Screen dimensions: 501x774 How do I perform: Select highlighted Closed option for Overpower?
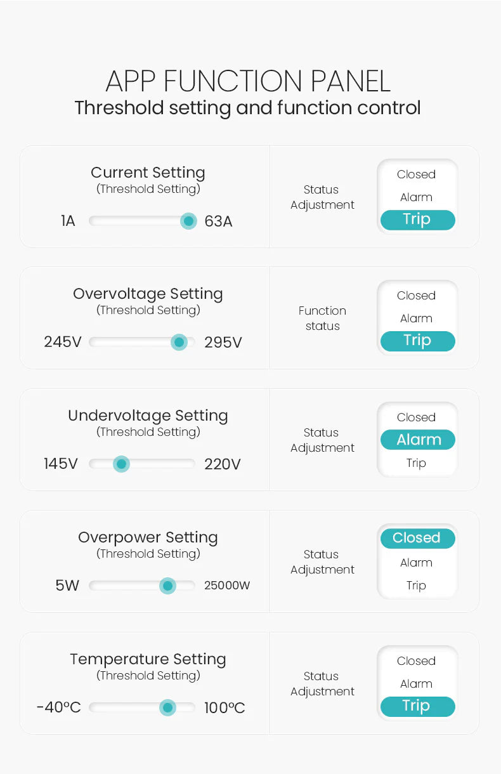tap(417, 538)
